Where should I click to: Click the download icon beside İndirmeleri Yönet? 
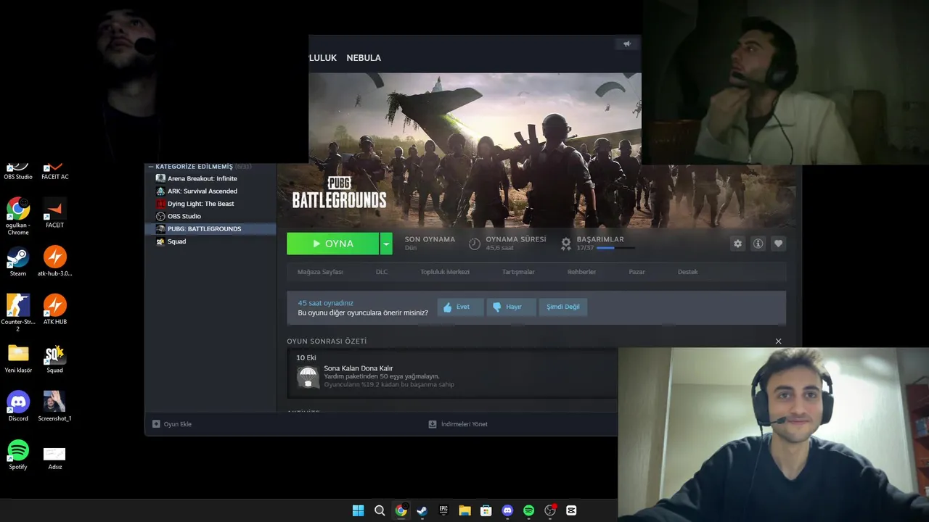point(433,424)
